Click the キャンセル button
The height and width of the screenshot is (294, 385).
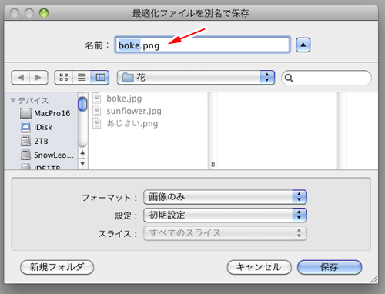(x=259, y=267)
